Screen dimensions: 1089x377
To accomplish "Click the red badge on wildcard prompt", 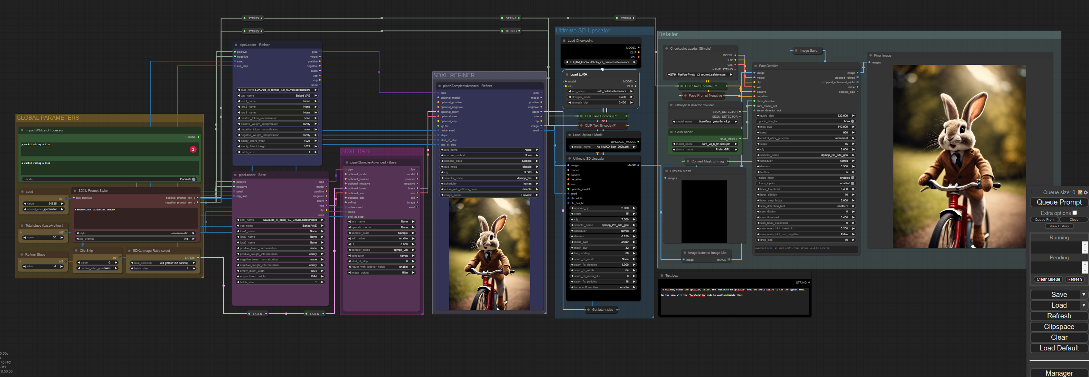I will tap(193, 149).
